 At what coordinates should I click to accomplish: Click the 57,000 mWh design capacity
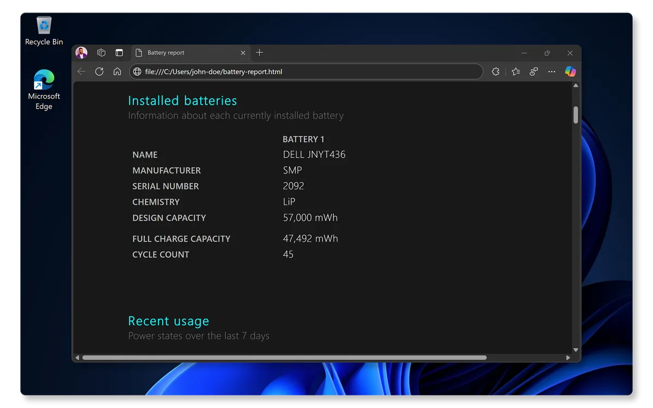coord(310,218)
